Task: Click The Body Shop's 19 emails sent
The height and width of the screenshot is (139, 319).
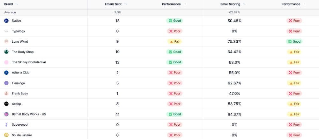Action: tap(117, 52)
